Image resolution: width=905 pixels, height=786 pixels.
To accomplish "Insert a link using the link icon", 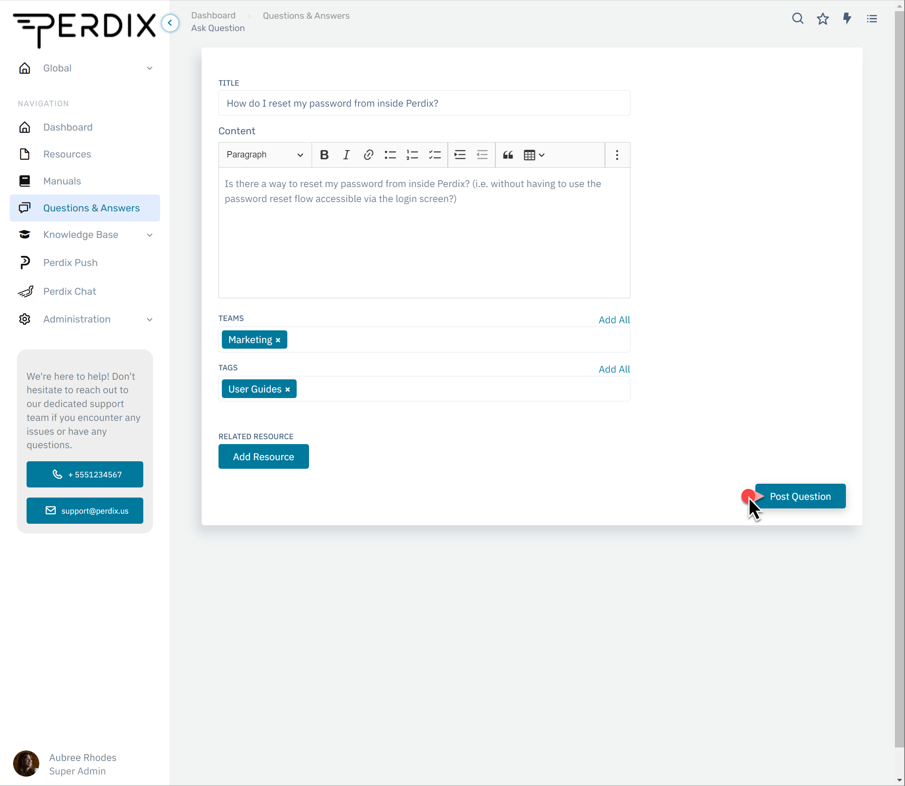I will click(x=368, y=155).
